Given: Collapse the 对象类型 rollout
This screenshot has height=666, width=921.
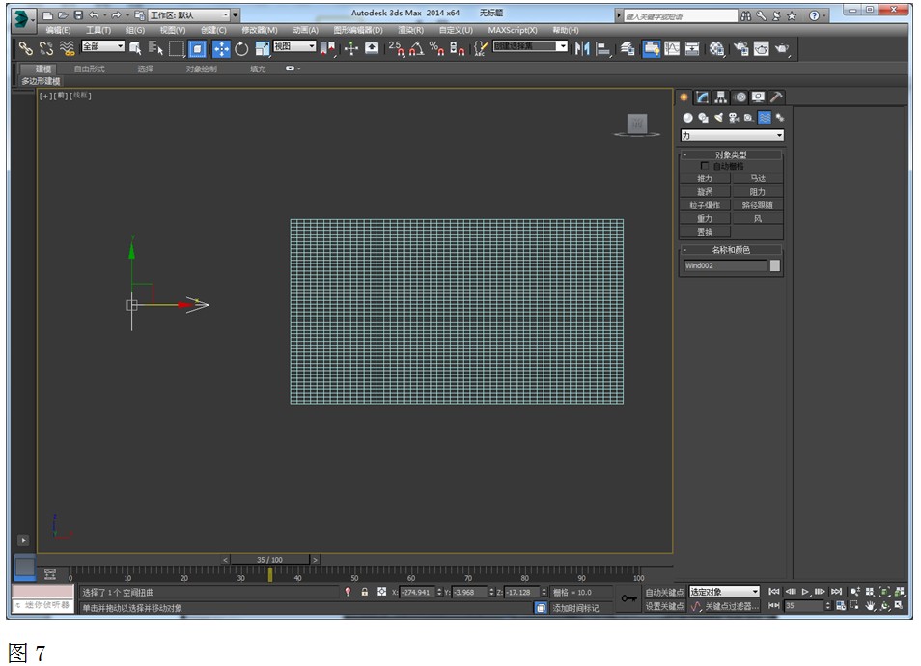Looking at the screenshot, I should coord(731,155).
